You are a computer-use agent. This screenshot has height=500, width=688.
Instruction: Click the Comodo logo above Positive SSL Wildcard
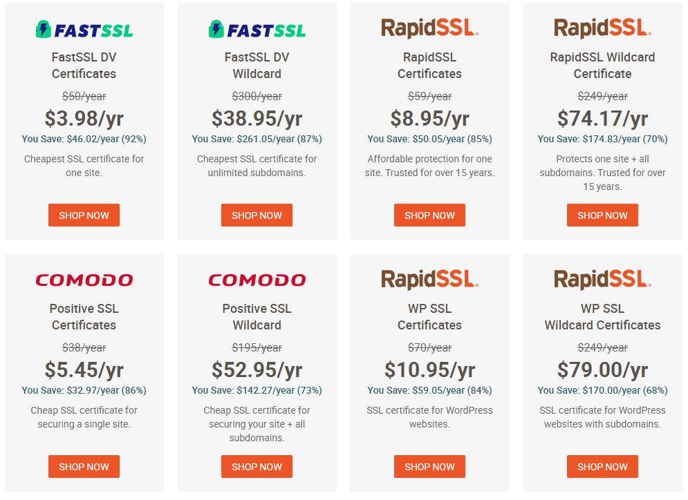pyautogui.click(x=257, y=280)
